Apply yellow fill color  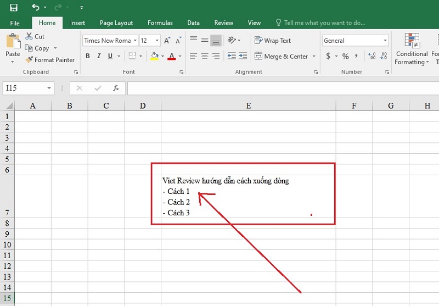(x=154, y=56)
